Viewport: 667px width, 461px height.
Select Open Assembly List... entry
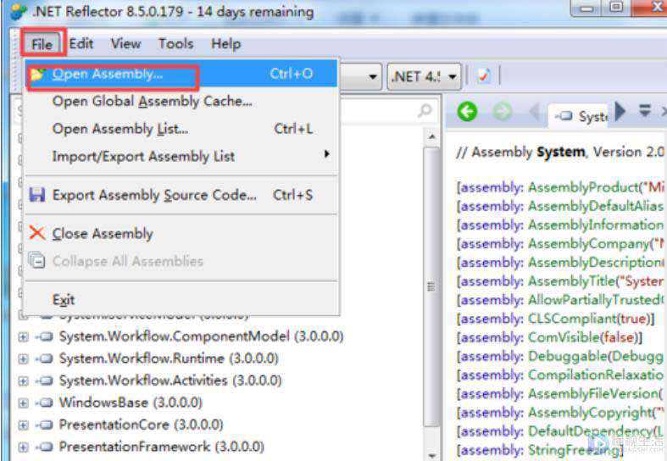tap(182, 129)
